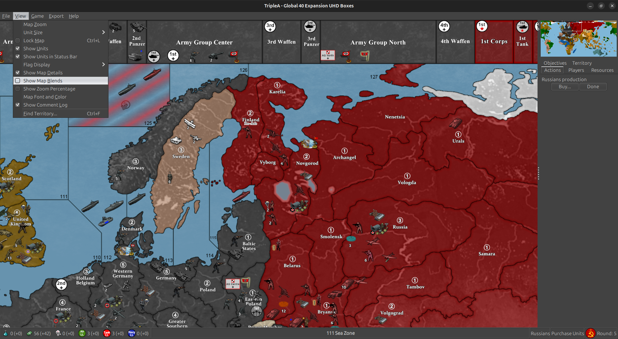Select the tank unit in Urals
This screenshot has height=339, width=618.
click(x=455, y=123)
